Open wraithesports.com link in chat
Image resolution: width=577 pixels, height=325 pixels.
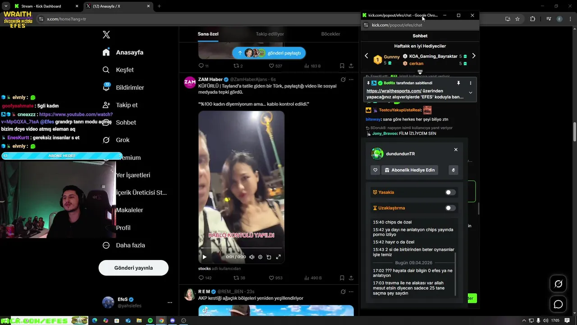(394, 91)
